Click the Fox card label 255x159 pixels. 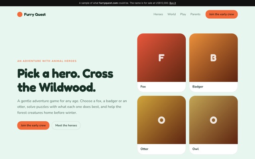(143, 87)
